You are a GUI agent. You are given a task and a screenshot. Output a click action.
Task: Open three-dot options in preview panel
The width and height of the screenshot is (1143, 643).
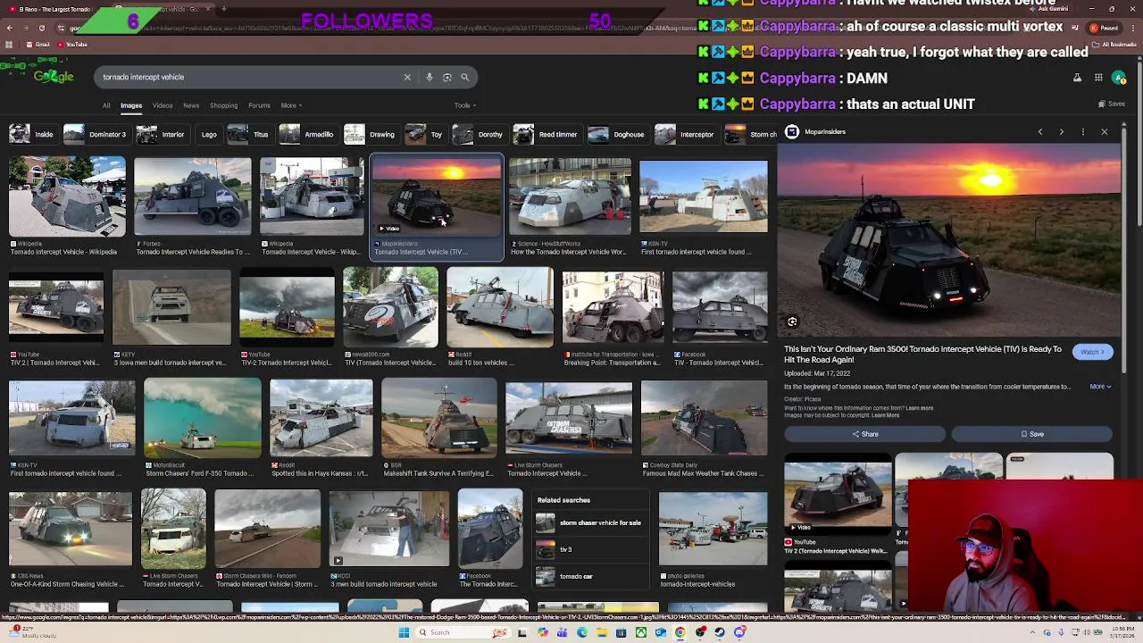[1082, 132]
